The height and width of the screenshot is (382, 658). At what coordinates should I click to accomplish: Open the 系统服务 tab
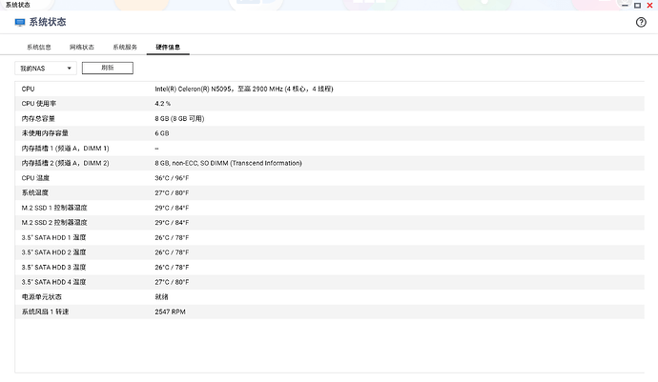(125, 47)
